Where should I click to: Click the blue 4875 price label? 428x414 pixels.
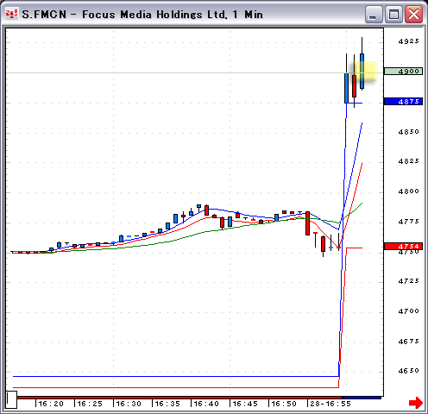click(x=403, y=101)
